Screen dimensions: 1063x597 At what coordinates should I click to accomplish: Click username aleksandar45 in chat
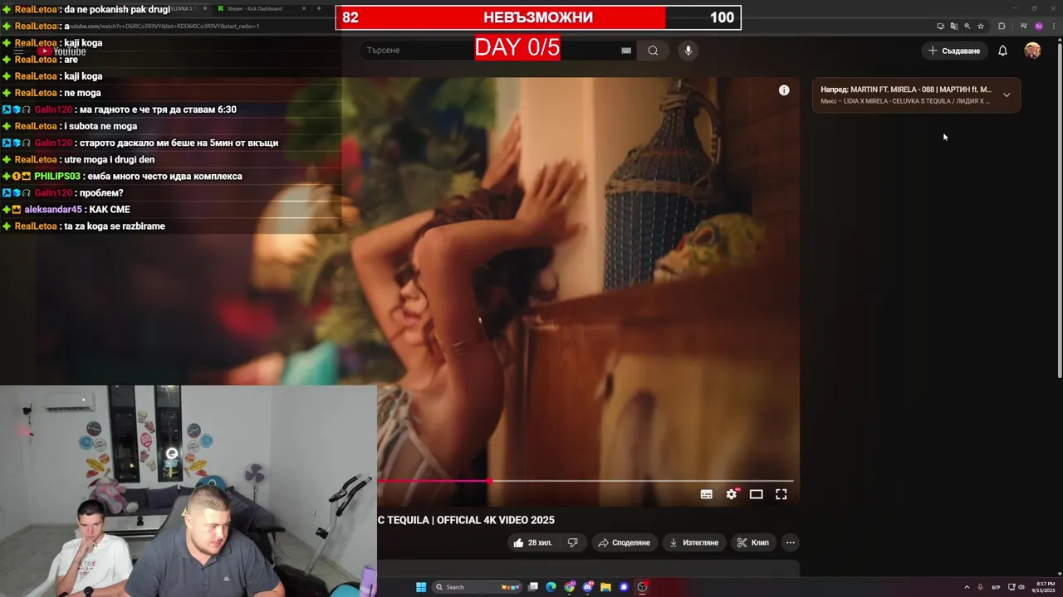tap(53, 210)
